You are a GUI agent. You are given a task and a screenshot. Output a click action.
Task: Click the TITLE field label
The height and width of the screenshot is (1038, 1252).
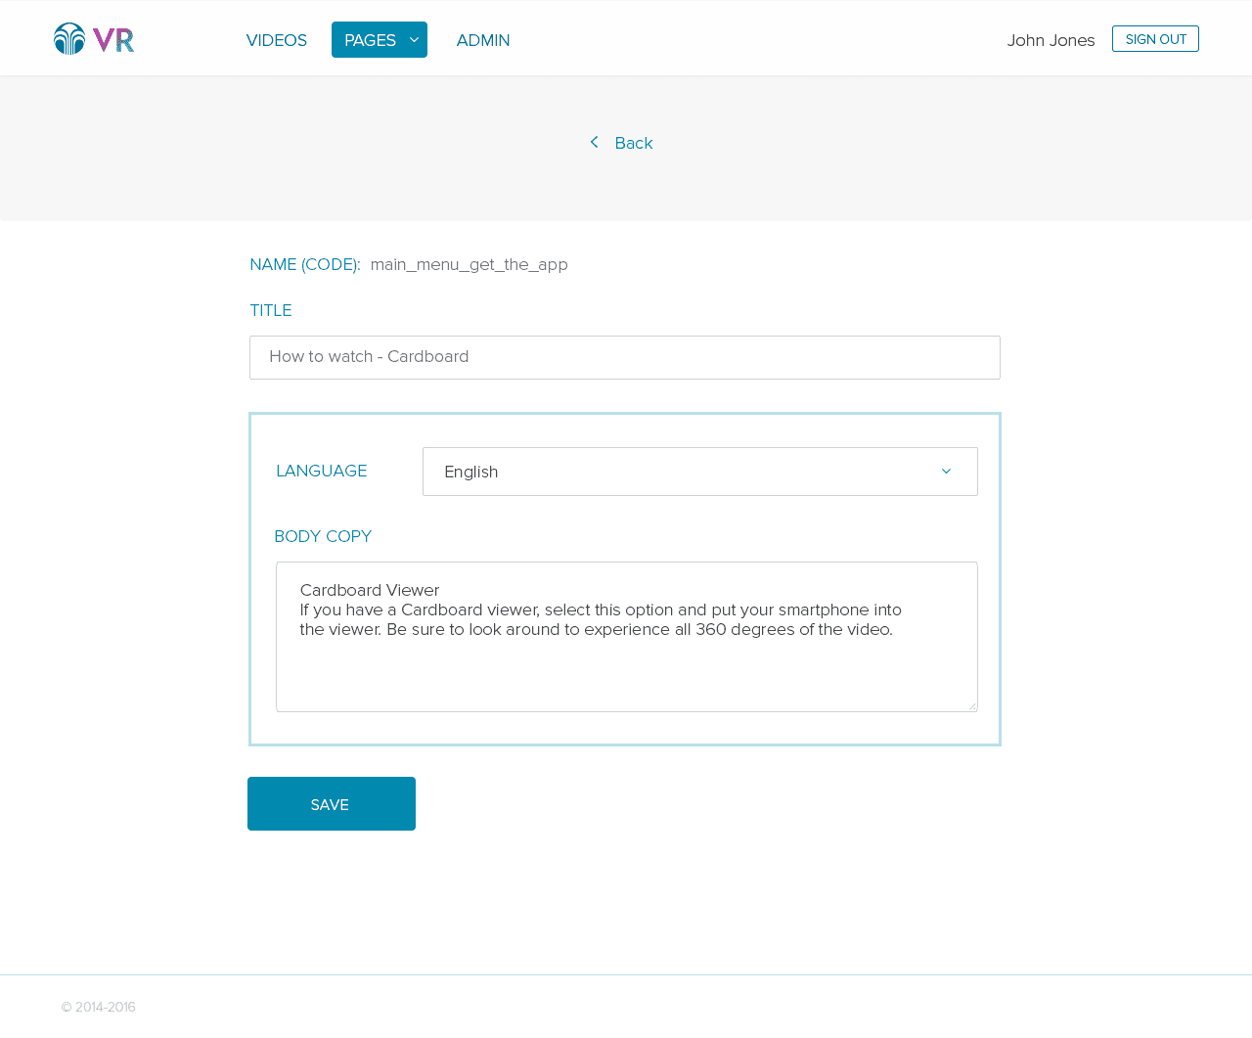[x=271, y=310]
